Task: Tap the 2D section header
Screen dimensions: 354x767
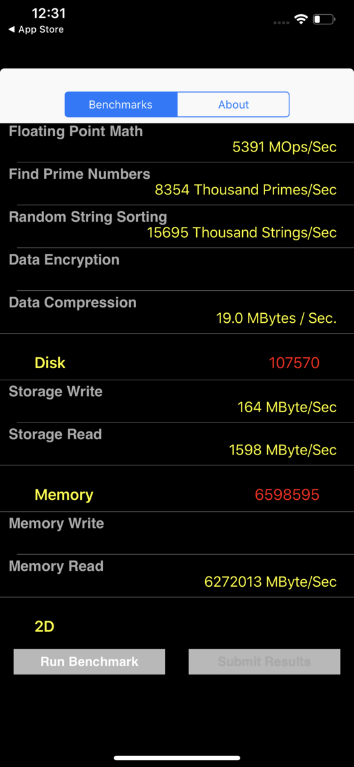Action: [x=44, y=627]
